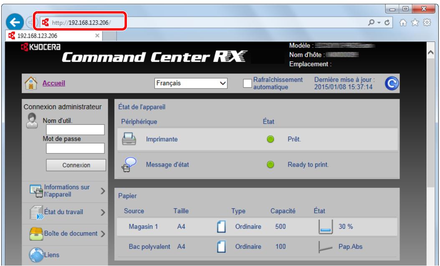Image resolution: width=440 pixels, height=266 pixels.
Task: Click the Bac polyvalent empty tray icon
Action: [x=326, y=247]
